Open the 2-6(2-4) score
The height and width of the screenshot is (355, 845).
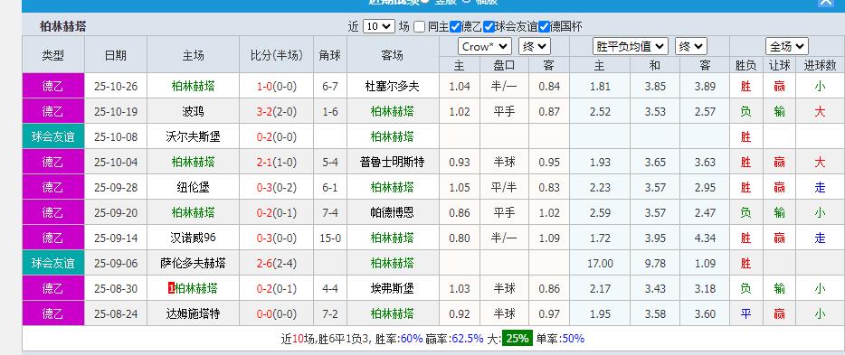[276, 263]
